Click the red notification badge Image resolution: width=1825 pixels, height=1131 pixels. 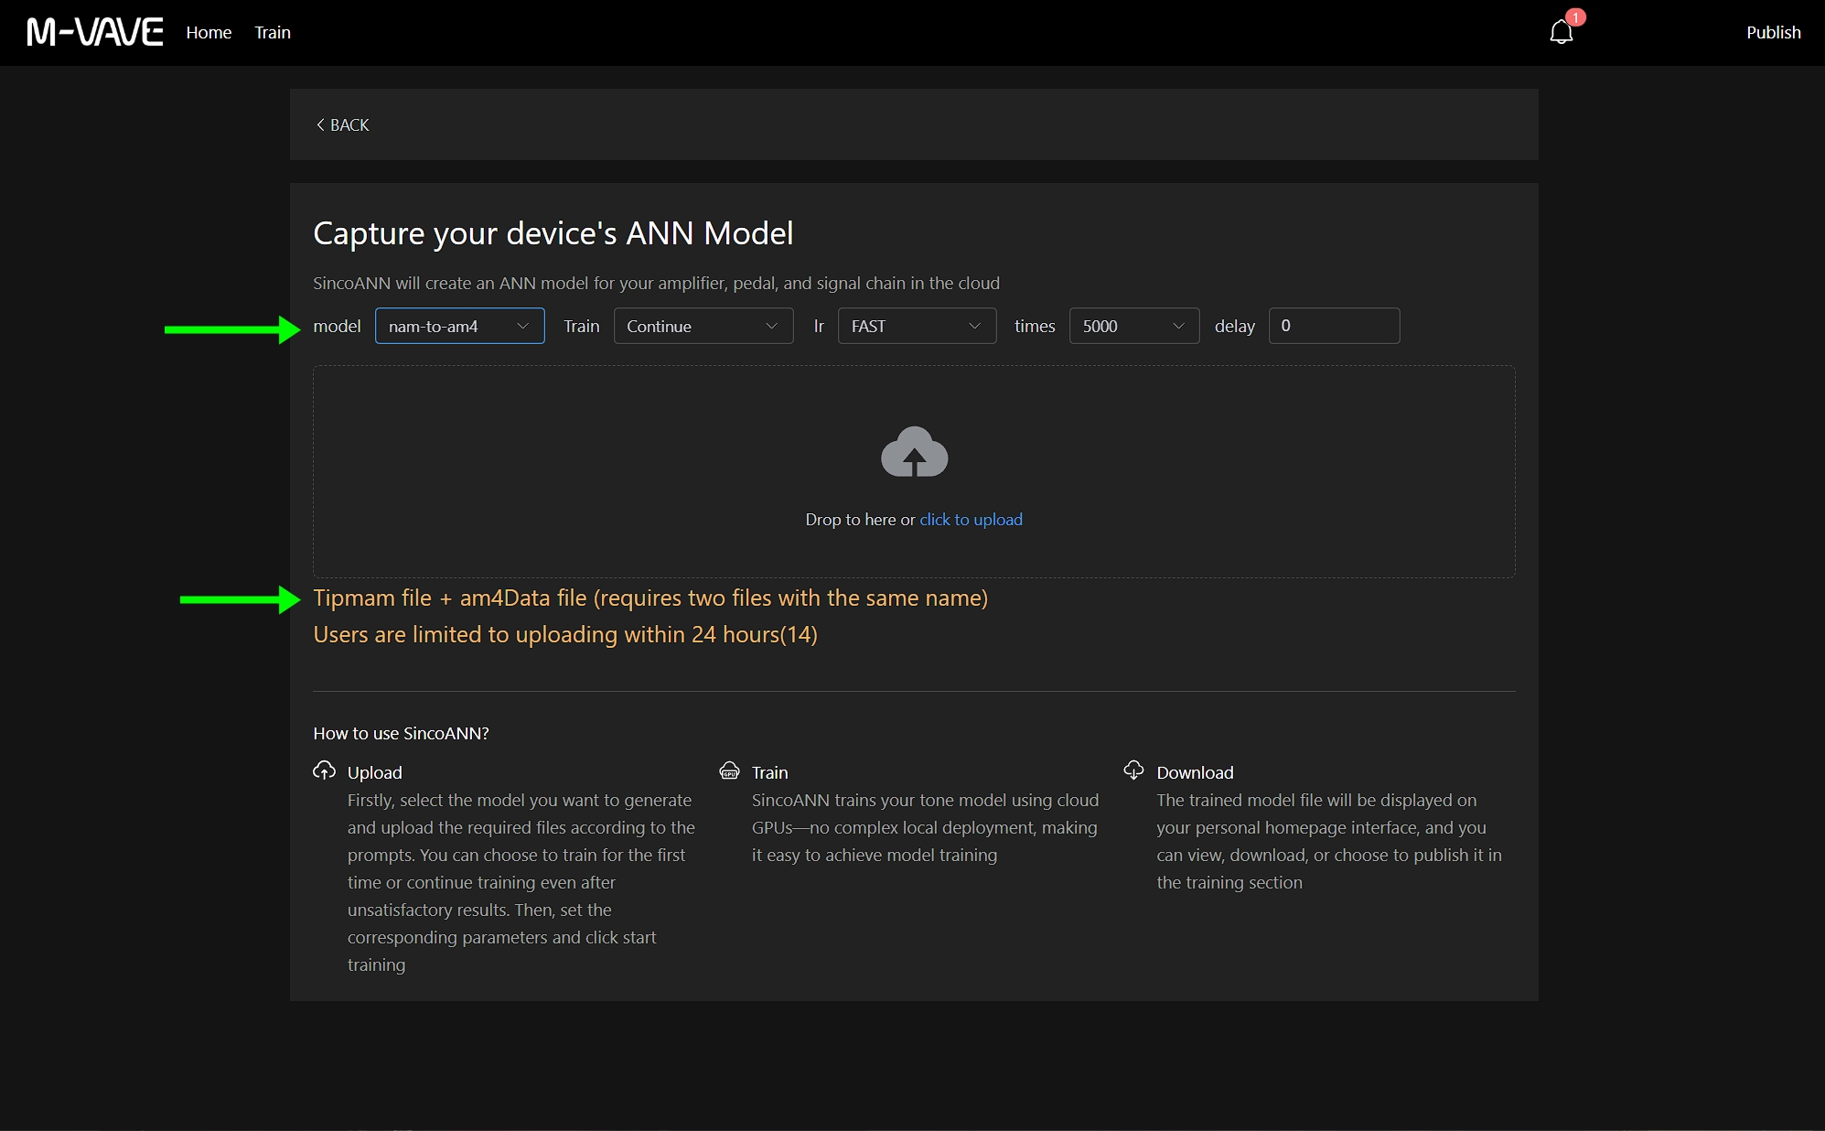(x=1575, y=17)
